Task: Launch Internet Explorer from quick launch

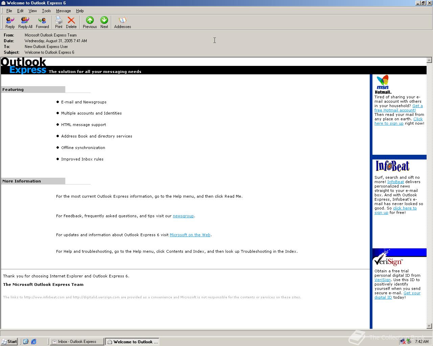Action: [x=34, y=342]
